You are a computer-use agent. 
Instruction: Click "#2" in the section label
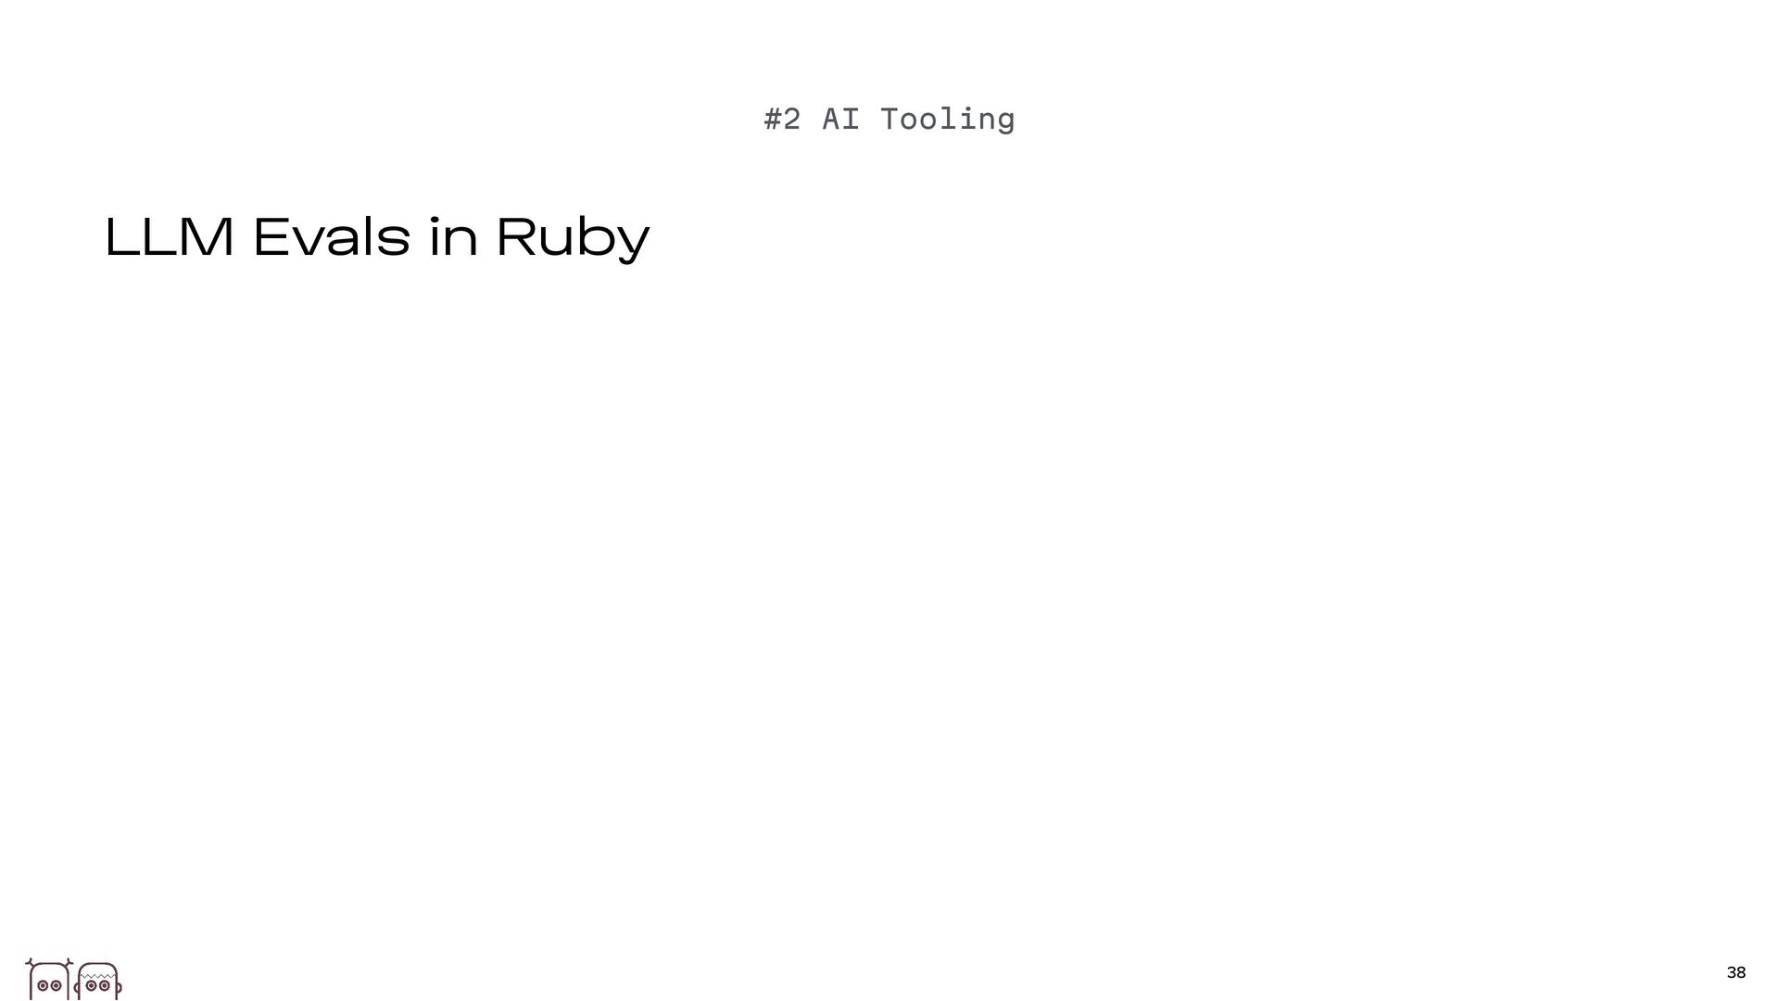click(782, 120)
